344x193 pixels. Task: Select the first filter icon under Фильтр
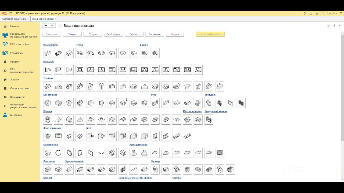(155, 169)
